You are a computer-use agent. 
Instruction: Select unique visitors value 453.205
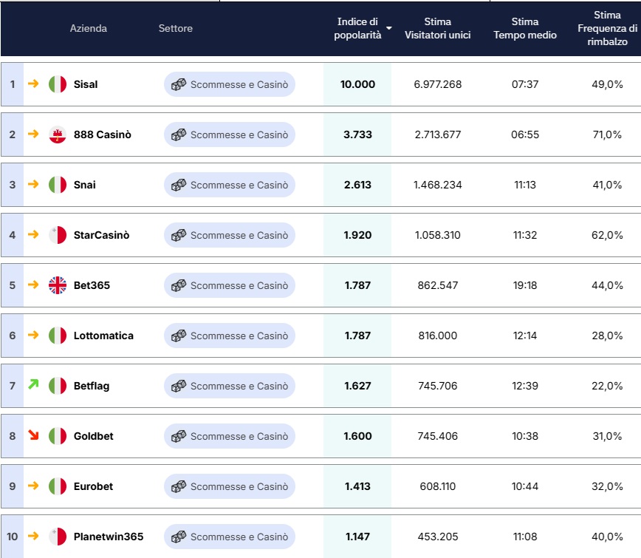[x=437, y=537]
